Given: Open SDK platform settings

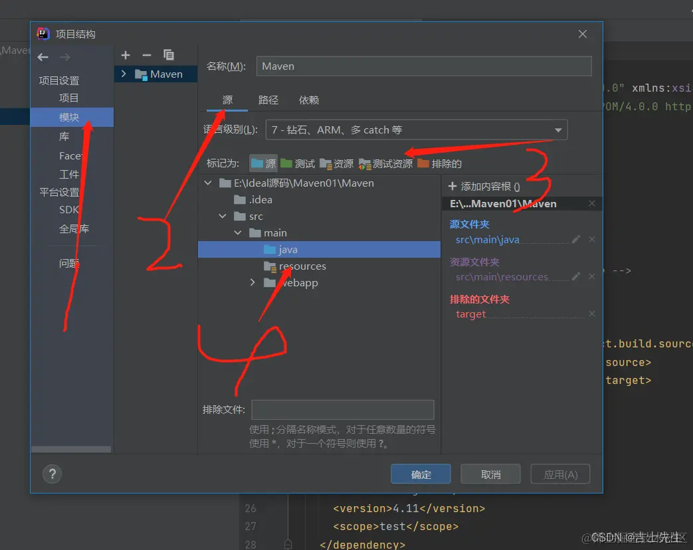Looking at the screenshot, I should click(x=69, y=210).
